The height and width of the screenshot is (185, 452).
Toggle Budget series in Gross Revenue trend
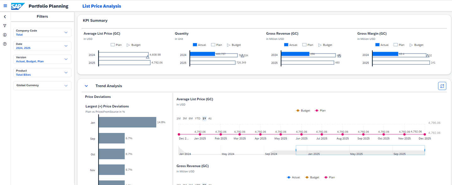(312, 177)
